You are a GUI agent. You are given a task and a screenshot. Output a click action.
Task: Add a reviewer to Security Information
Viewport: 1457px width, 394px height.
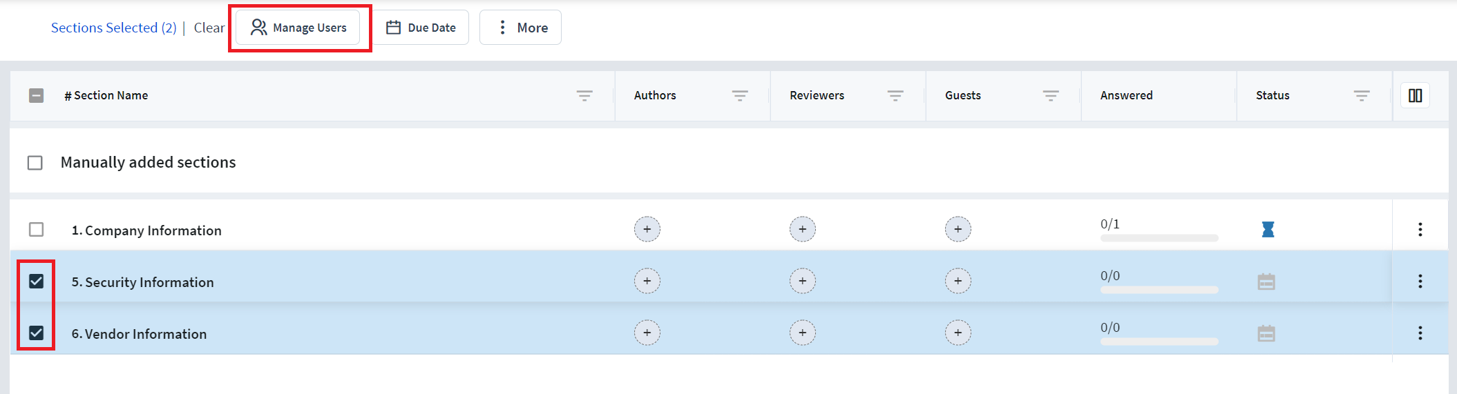click(x=803, y=281)
